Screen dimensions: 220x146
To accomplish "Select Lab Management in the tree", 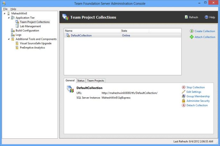I will (x=30, y=26).
